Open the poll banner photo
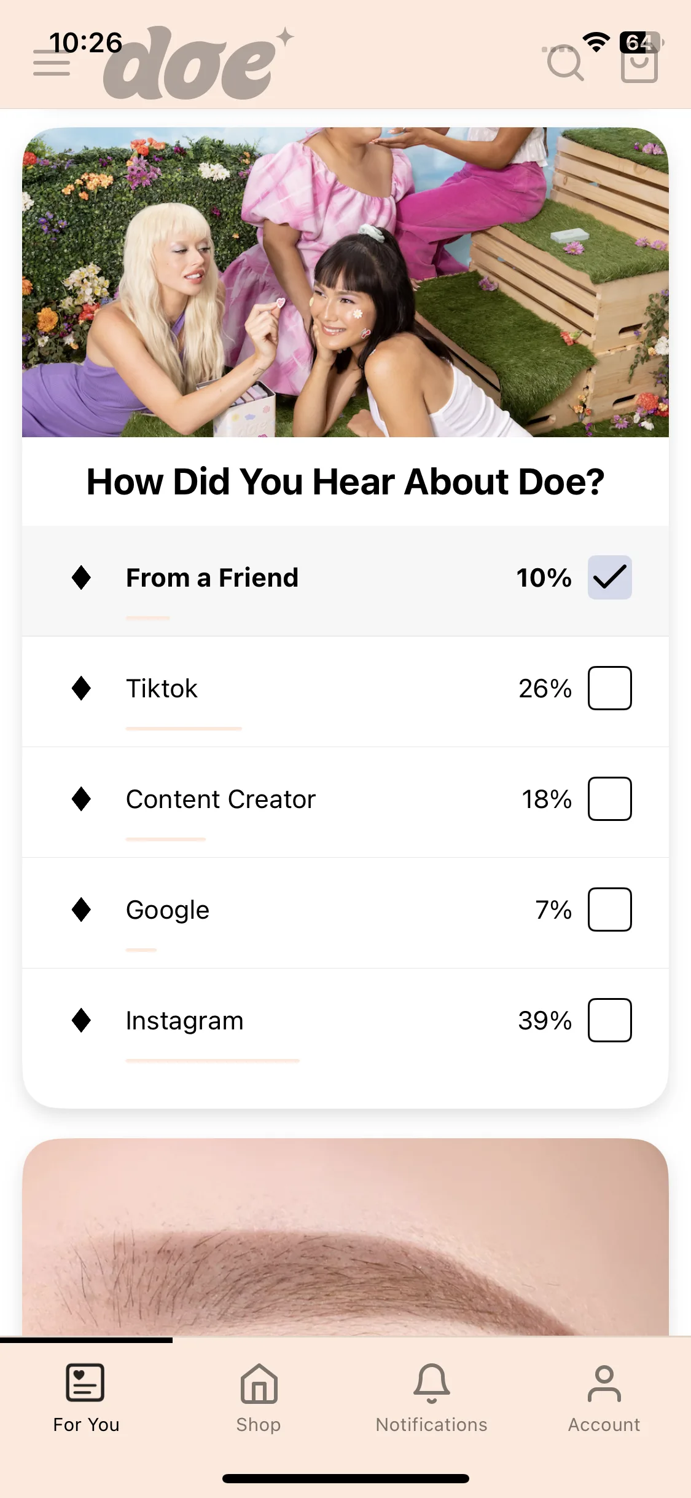691x1498 pixels. (x=345, y=282)
